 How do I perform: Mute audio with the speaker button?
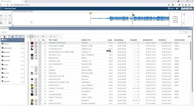coord(184,23)
